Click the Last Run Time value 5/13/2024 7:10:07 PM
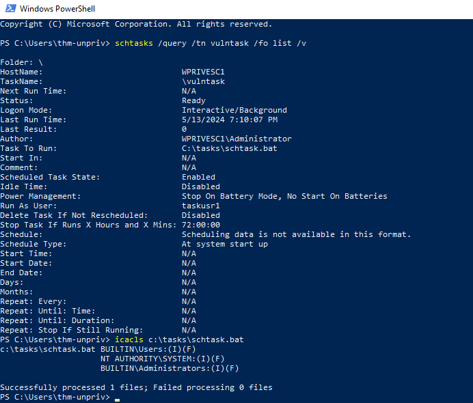 click(230, 120)
